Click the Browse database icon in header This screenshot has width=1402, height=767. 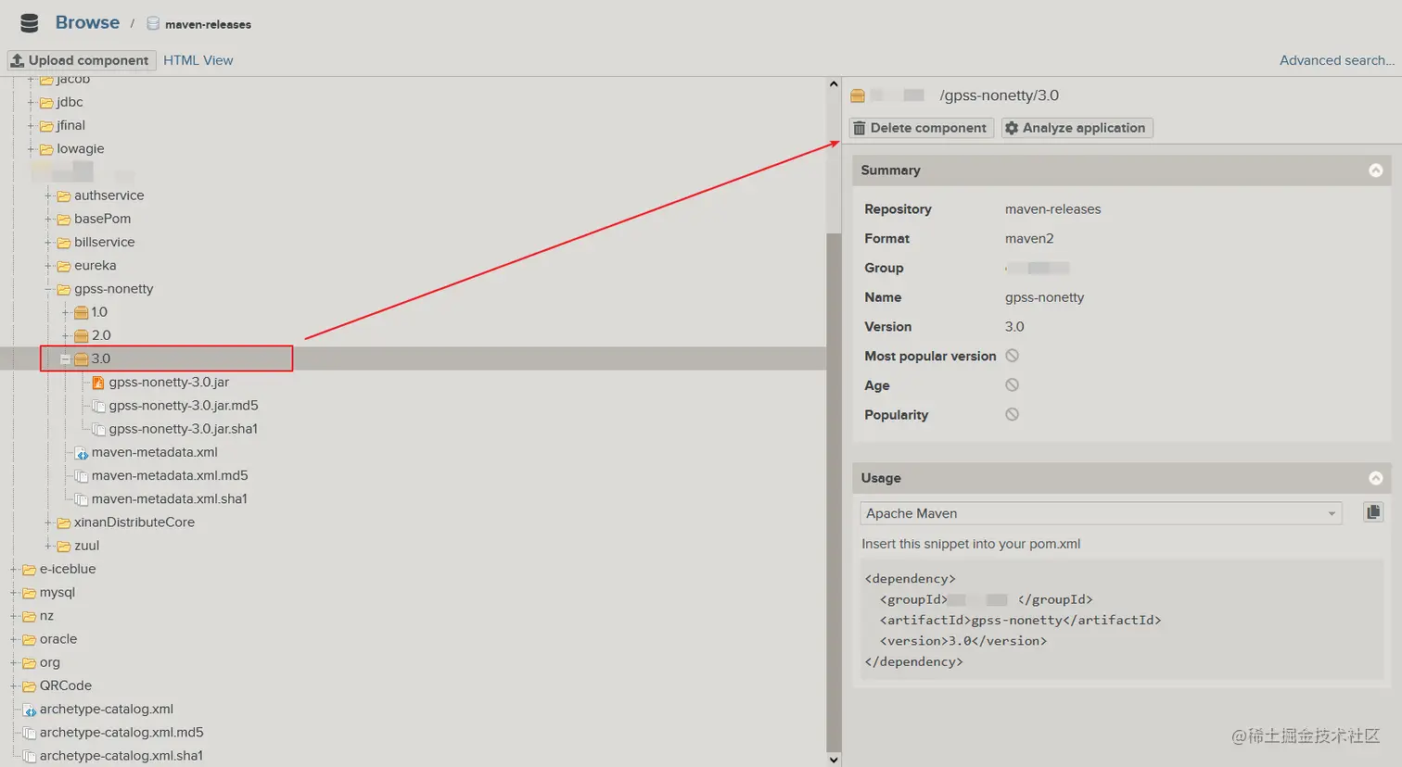tap(30, 23)
